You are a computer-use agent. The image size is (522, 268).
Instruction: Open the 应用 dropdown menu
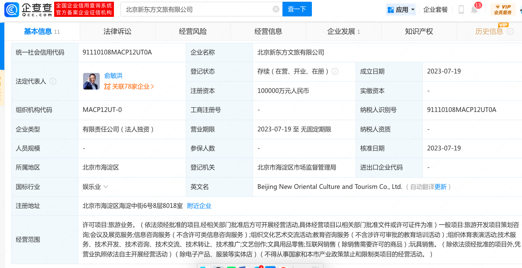(401, 9)
